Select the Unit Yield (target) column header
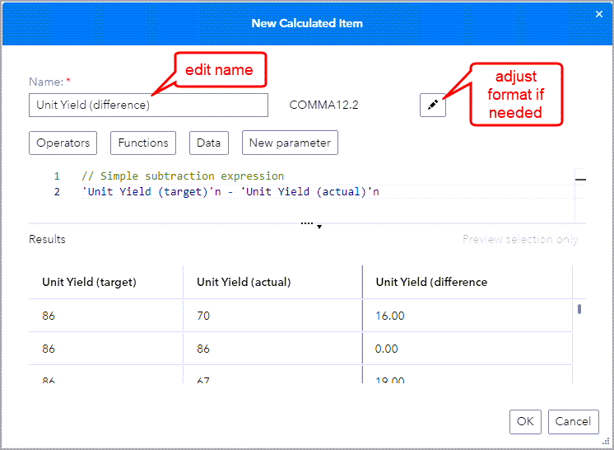The width and height of the screenshot is (614, 450). (x=89, y=282)
